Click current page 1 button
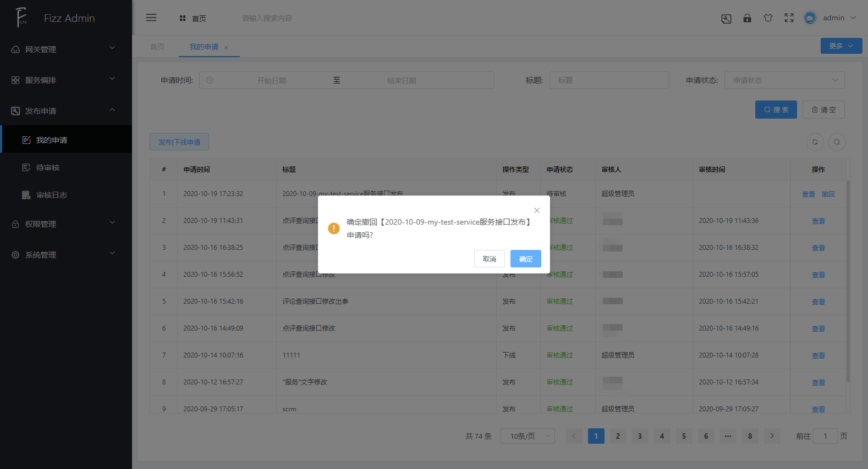The height and width of the screenshot is (469, 868). click(596, 436)
